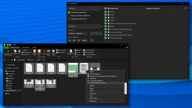Choose 'Właściwości' in the context menu

[105, 101]
